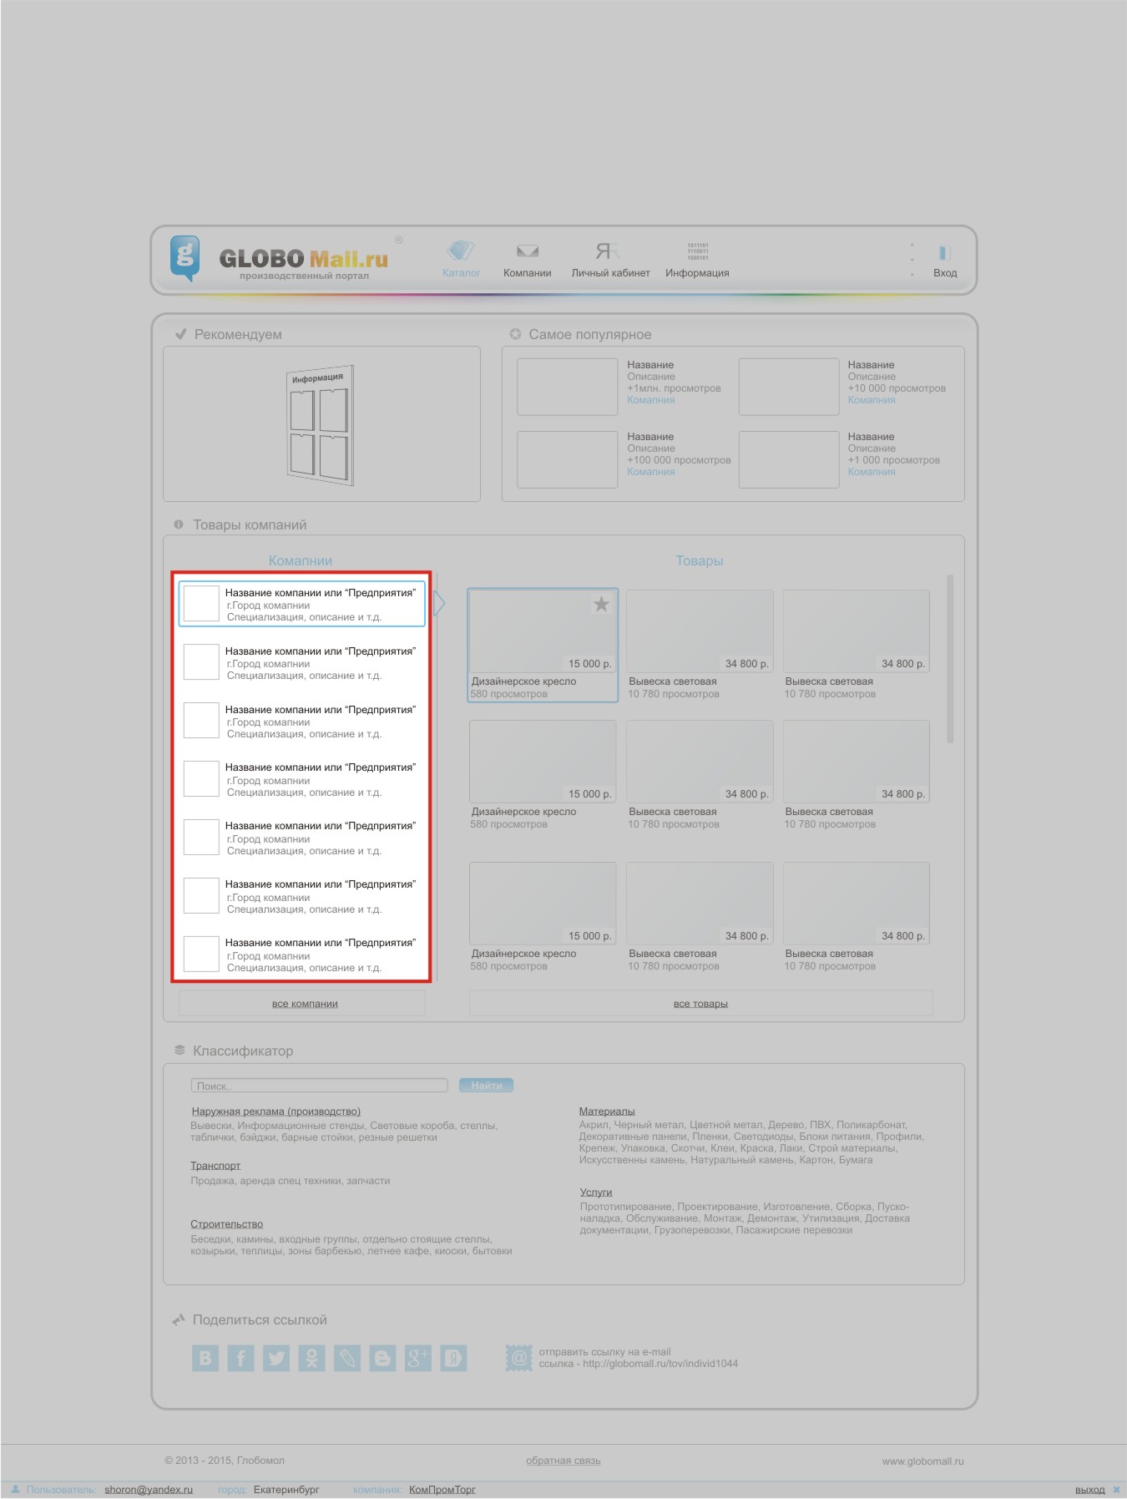Open the все товары link
Viewport: 1127px width, 1499px height.
click(x=700, y=1004)
